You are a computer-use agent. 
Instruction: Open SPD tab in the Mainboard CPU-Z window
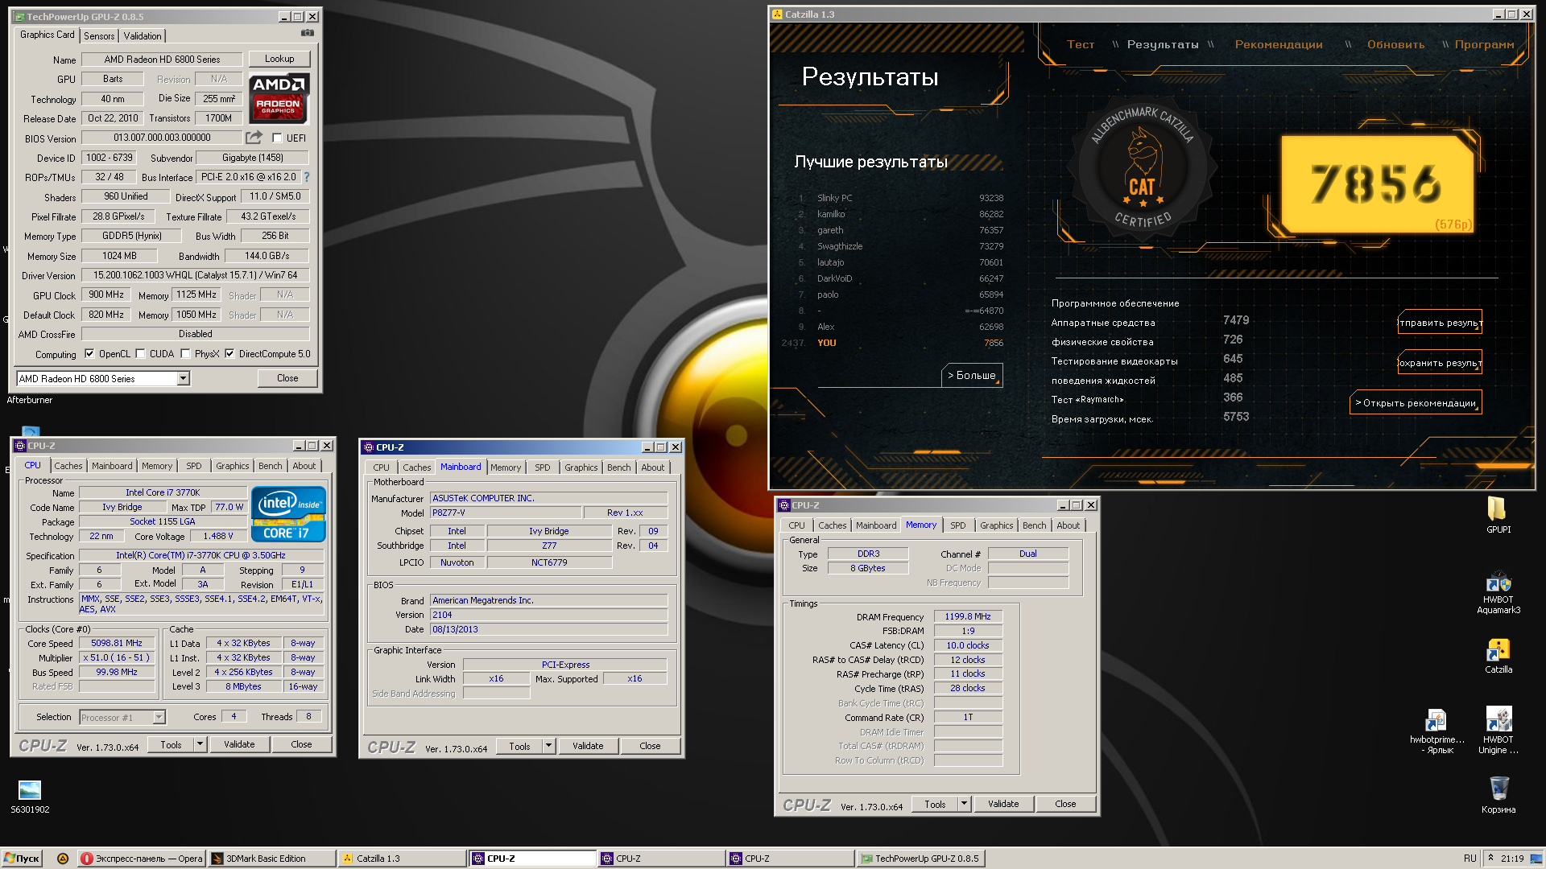point(543,467)
